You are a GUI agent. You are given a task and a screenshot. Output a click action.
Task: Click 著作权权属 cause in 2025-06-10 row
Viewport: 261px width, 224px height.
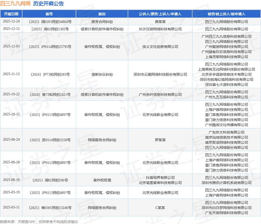point(102,180)
